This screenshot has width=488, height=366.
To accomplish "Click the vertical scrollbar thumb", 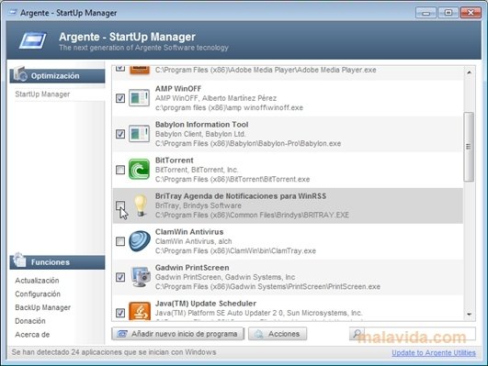I will [x=469, y=147].
